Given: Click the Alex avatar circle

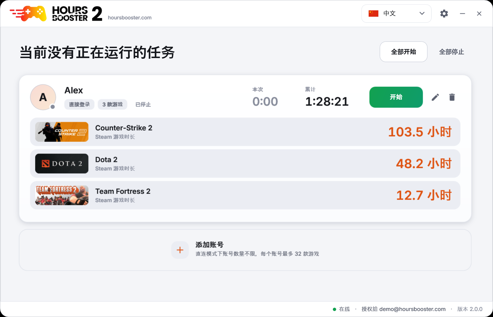Looking at the screenshot, I should pos(43,97).
